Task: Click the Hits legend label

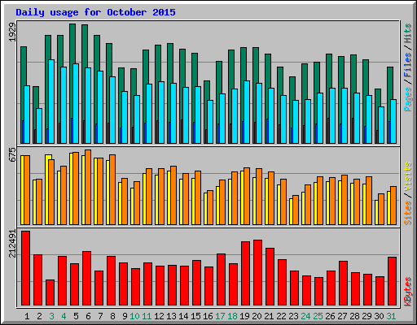Action: point(407,33)
